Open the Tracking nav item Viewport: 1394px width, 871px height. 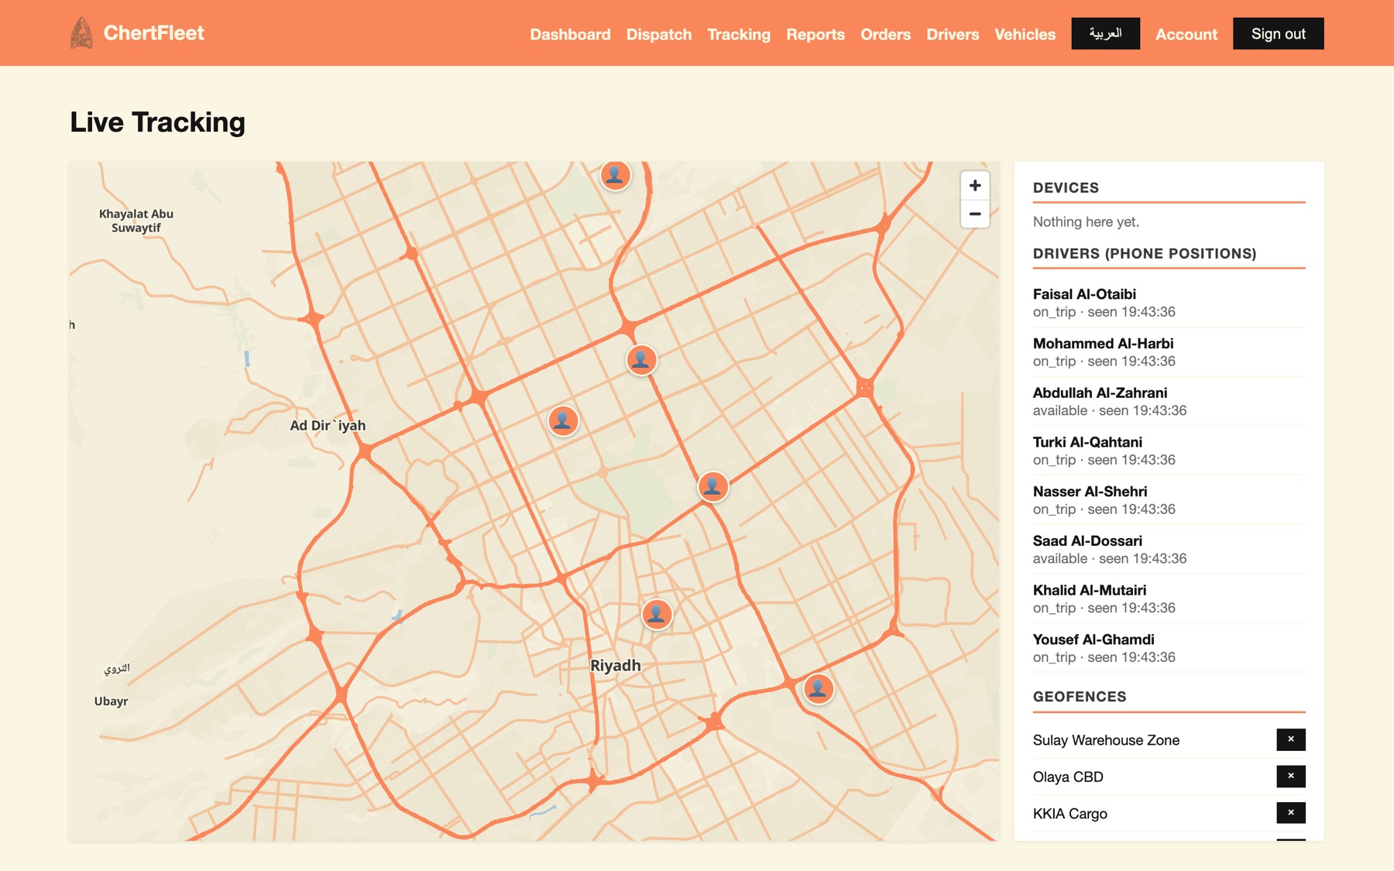[739, 34]
